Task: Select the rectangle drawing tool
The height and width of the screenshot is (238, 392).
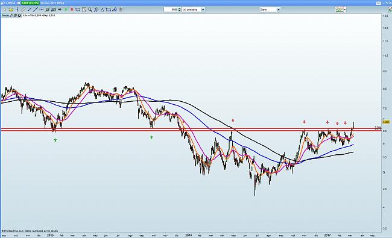Action: [108, 10]
